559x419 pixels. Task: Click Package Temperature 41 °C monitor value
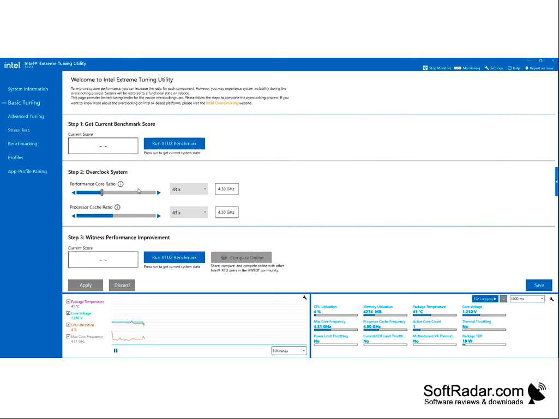(x=418, y=312)
